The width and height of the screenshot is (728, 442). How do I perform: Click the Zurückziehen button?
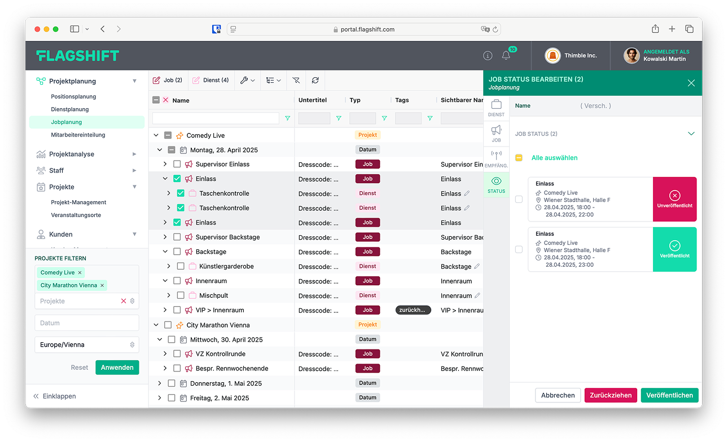click(611, 395)
